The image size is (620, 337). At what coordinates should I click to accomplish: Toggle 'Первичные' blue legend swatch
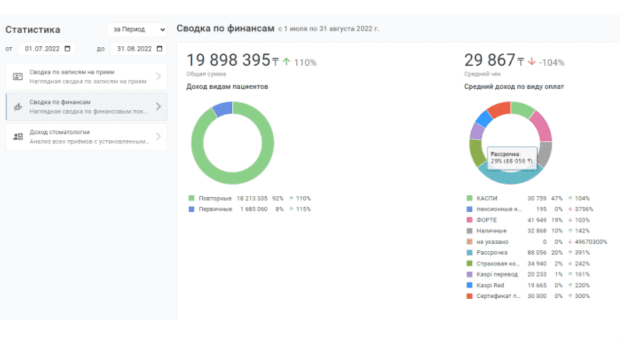(x=191, y=209)
